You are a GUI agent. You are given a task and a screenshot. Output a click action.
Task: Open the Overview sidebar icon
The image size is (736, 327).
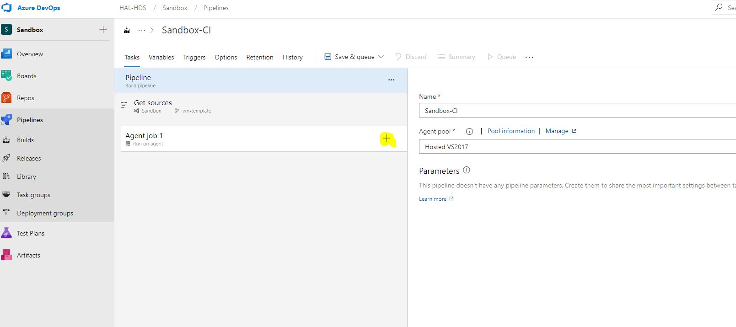tap(6, 54)
